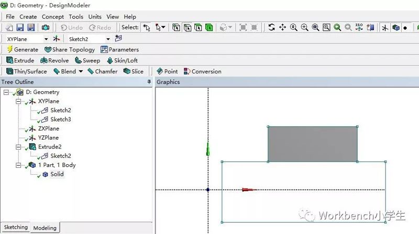Click the camera image capture icon
419x234 pixels.
[46, 27]
